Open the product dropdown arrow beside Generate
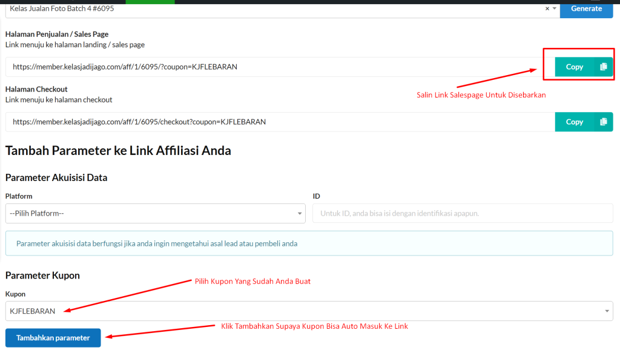Viewport: 620px width, 350px height. pyautogui.click(x=555, y=8)
